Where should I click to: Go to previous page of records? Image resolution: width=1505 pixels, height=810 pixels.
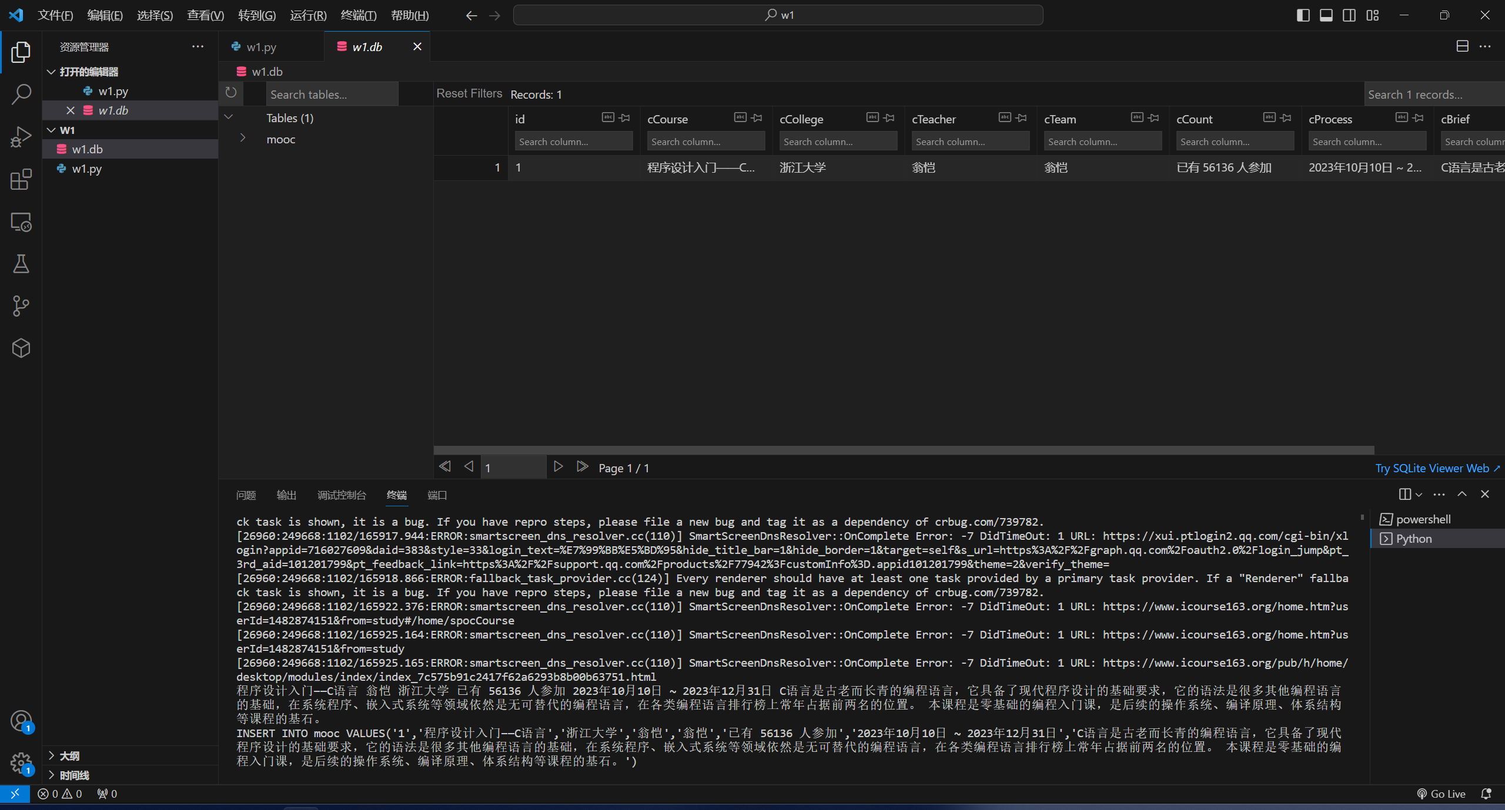point(469,466)
